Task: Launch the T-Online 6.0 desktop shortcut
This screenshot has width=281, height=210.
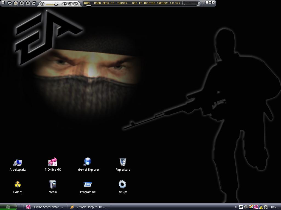Action: (x=53, y=165)
